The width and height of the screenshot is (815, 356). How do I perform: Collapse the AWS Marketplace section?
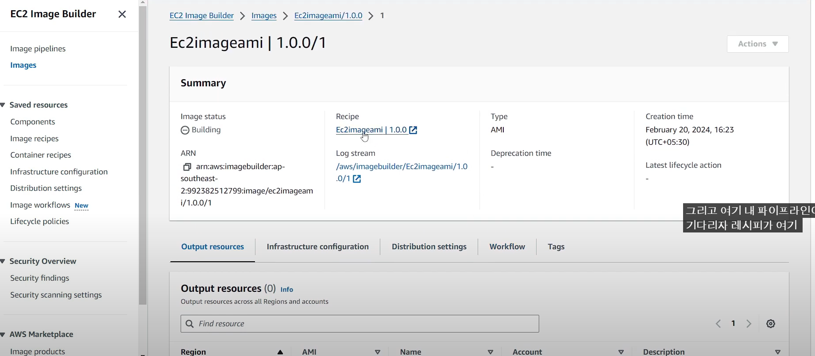coord(3,334)
